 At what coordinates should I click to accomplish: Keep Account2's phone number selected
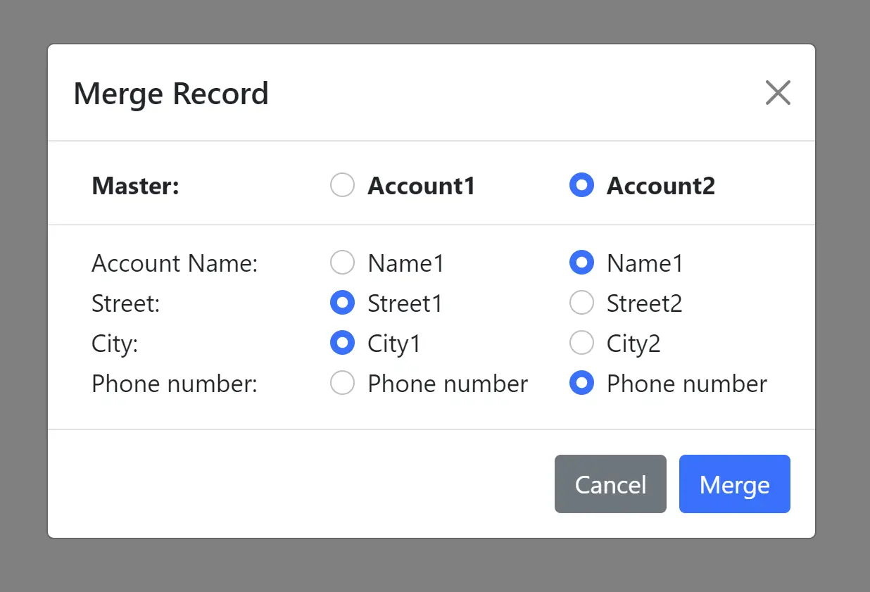(x=581, y=383)
